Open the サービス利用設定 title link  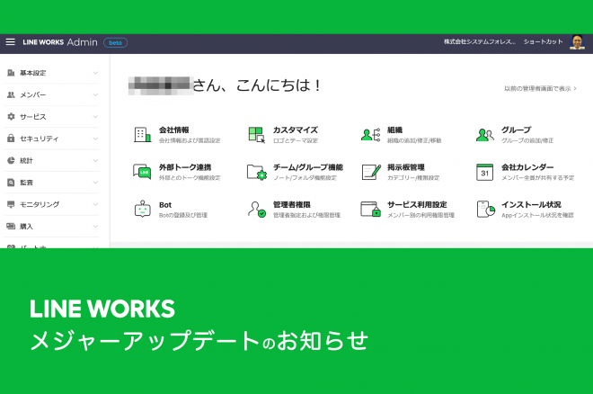418,205
